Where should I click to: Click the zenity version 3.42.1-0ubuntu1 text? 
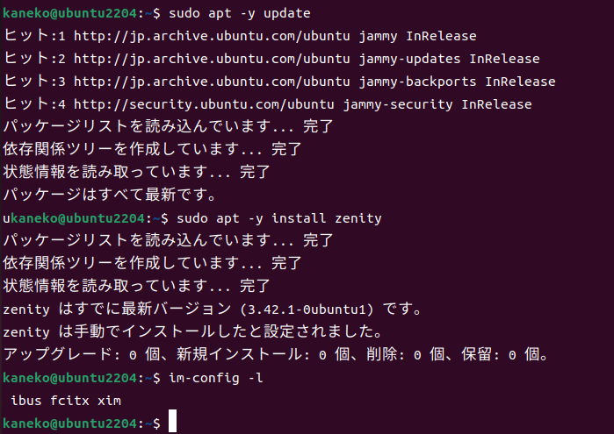point(307,309)
